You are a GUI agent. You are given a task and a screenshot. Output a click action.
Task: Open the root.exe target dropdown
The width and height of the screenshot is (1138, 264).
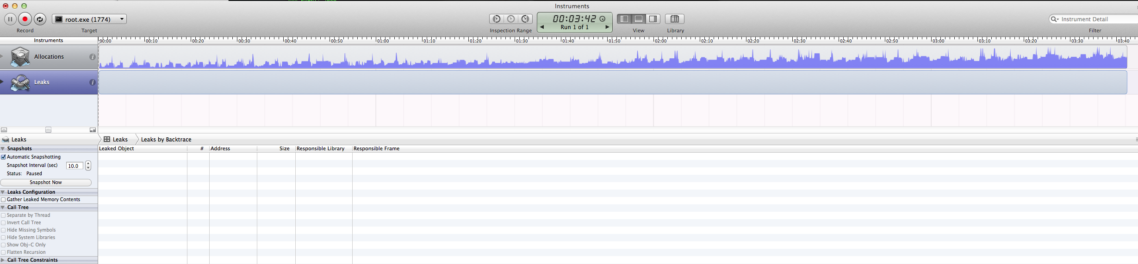(x=89, y=19)
